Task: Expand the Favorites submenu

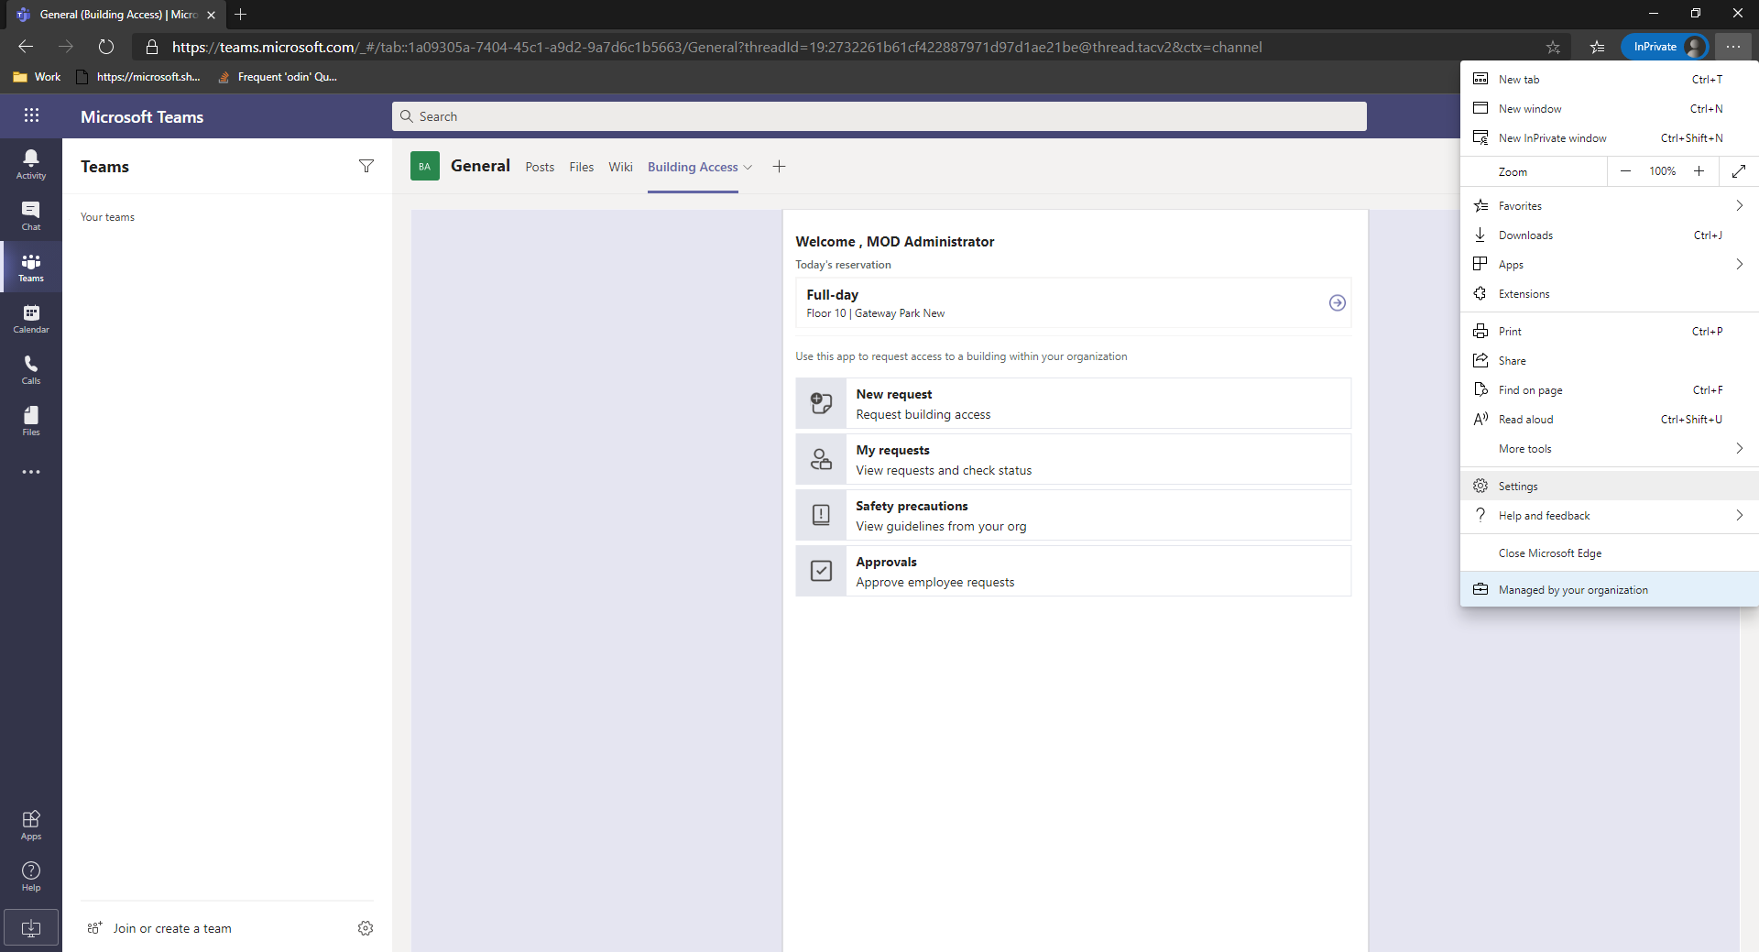Action: coord(1739,206)
